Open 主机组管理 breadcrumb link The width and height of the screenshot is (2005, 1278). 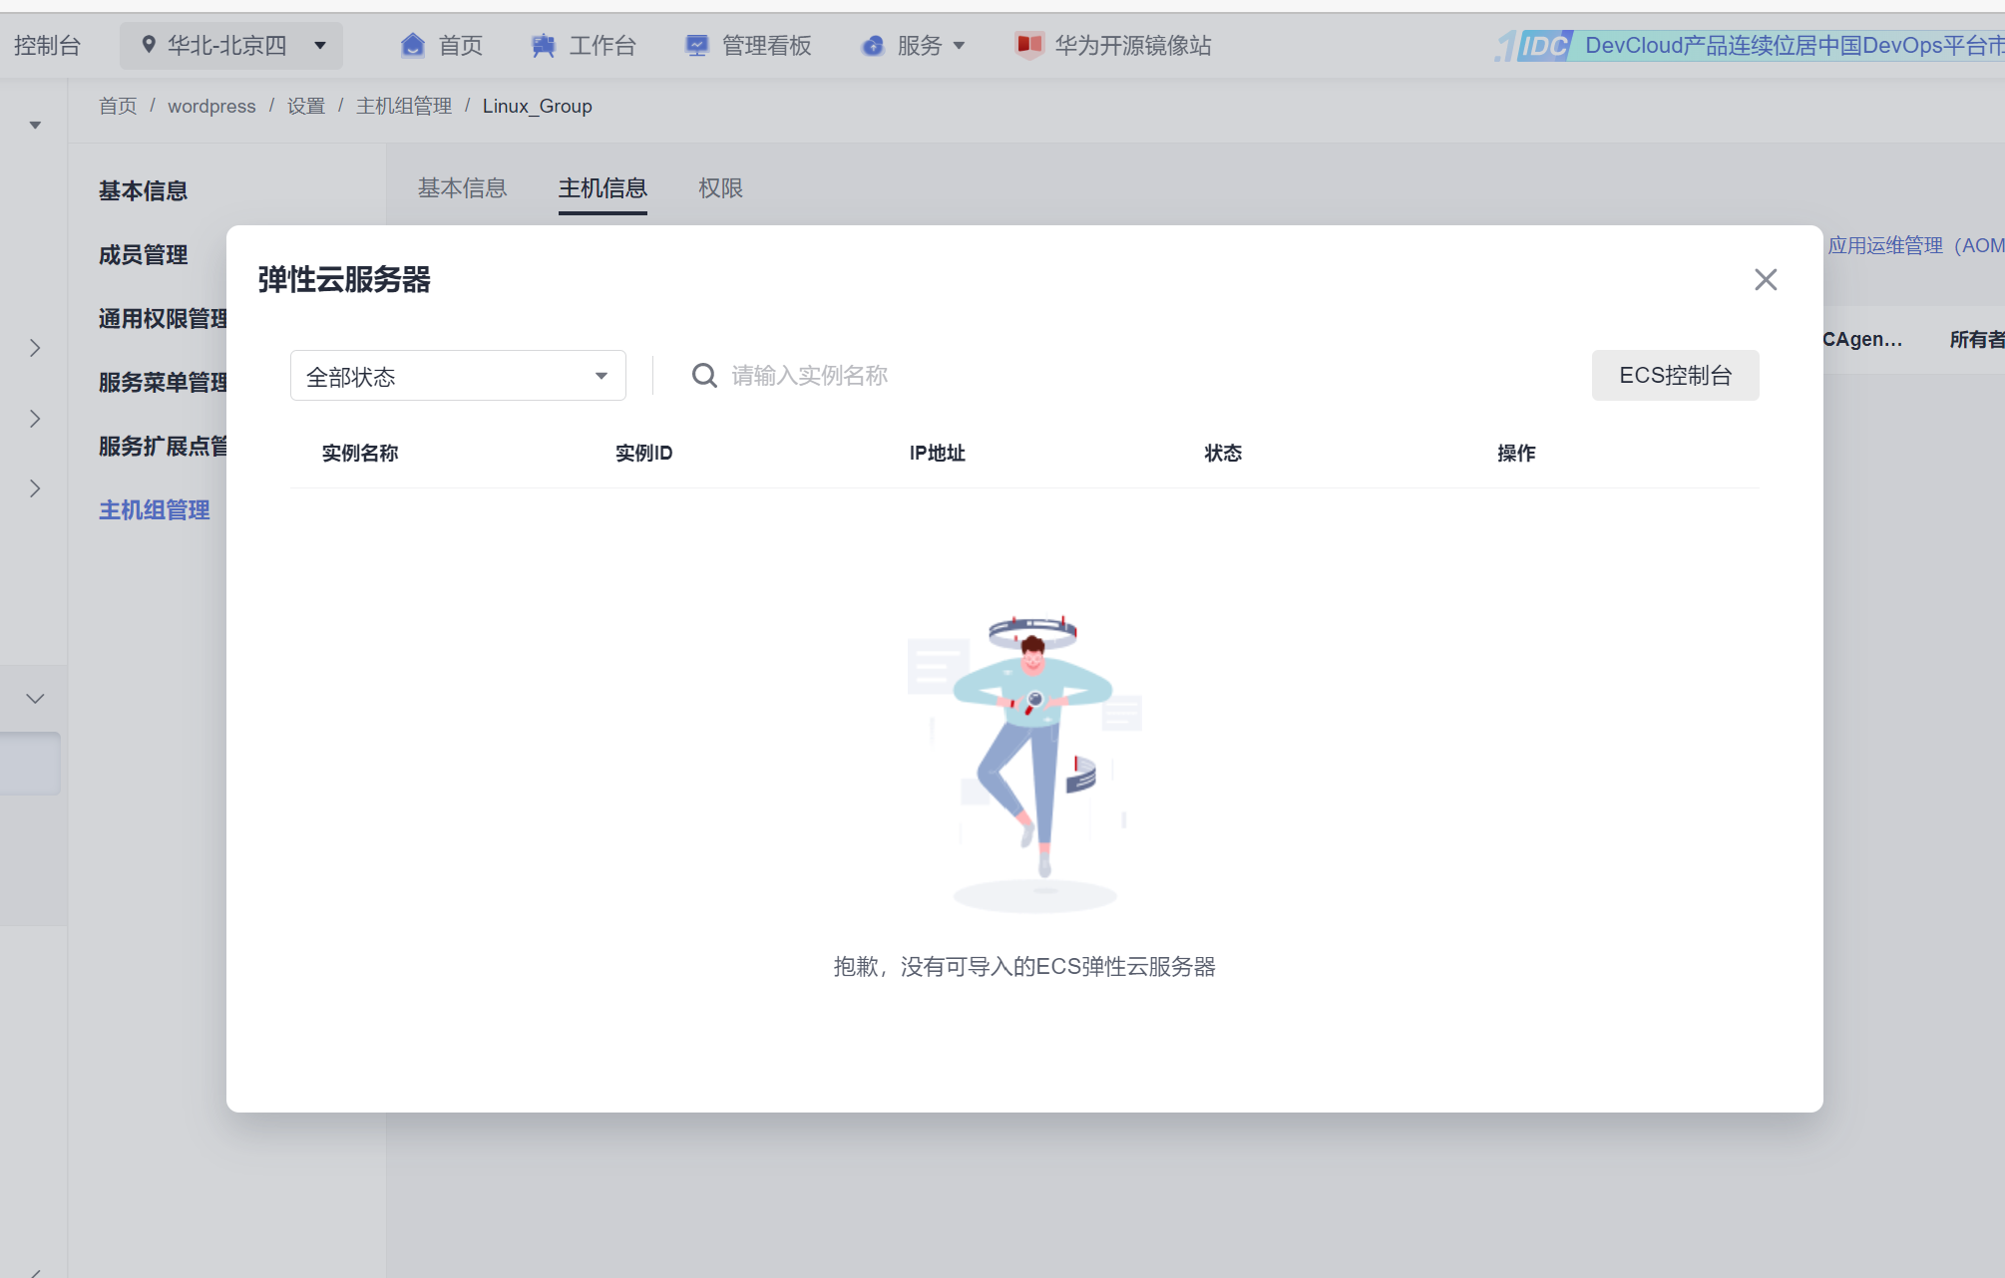[404, 107]
